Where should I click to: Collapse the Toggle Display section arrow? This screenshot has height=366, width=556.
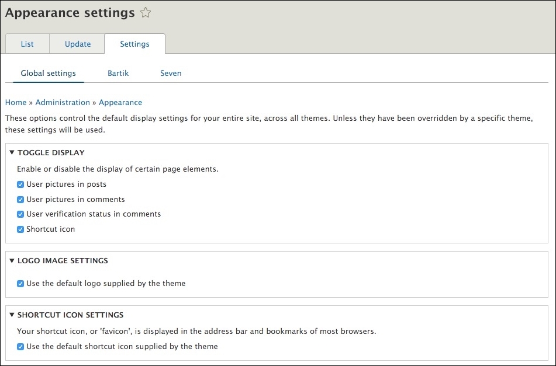pos(12,152)
